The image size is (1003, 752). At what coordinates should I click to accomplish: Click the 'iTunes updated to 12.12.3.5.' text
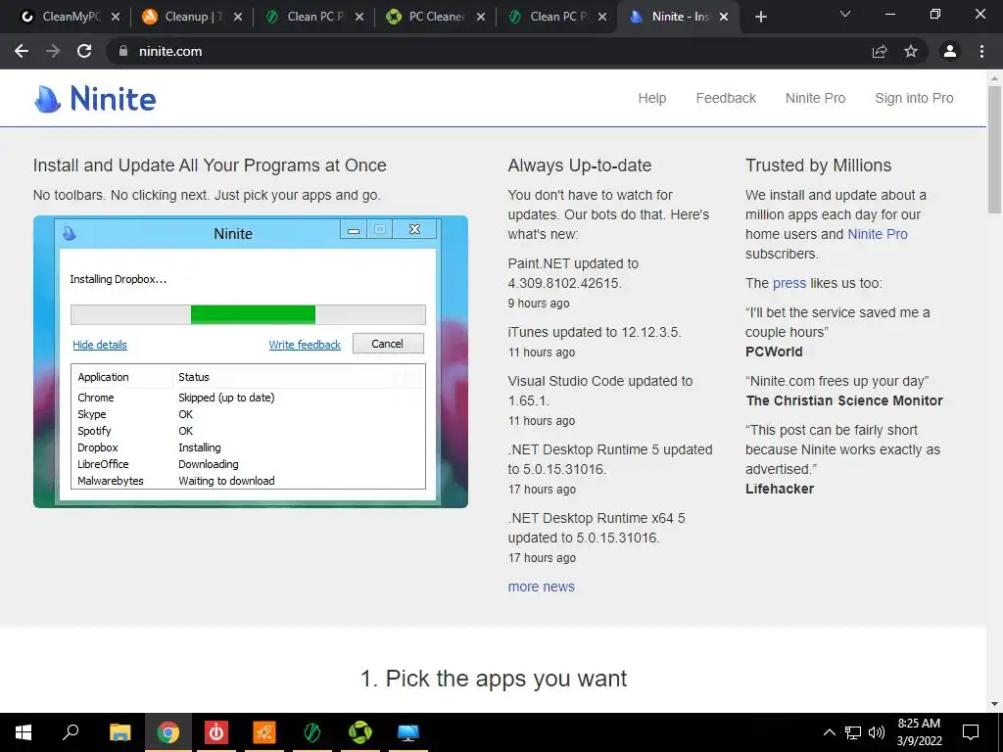click(x=595, y=332)
